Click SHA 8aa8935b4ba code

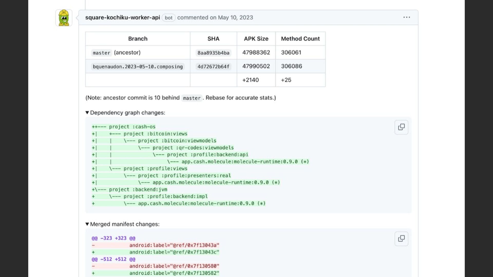pos(213,53)
